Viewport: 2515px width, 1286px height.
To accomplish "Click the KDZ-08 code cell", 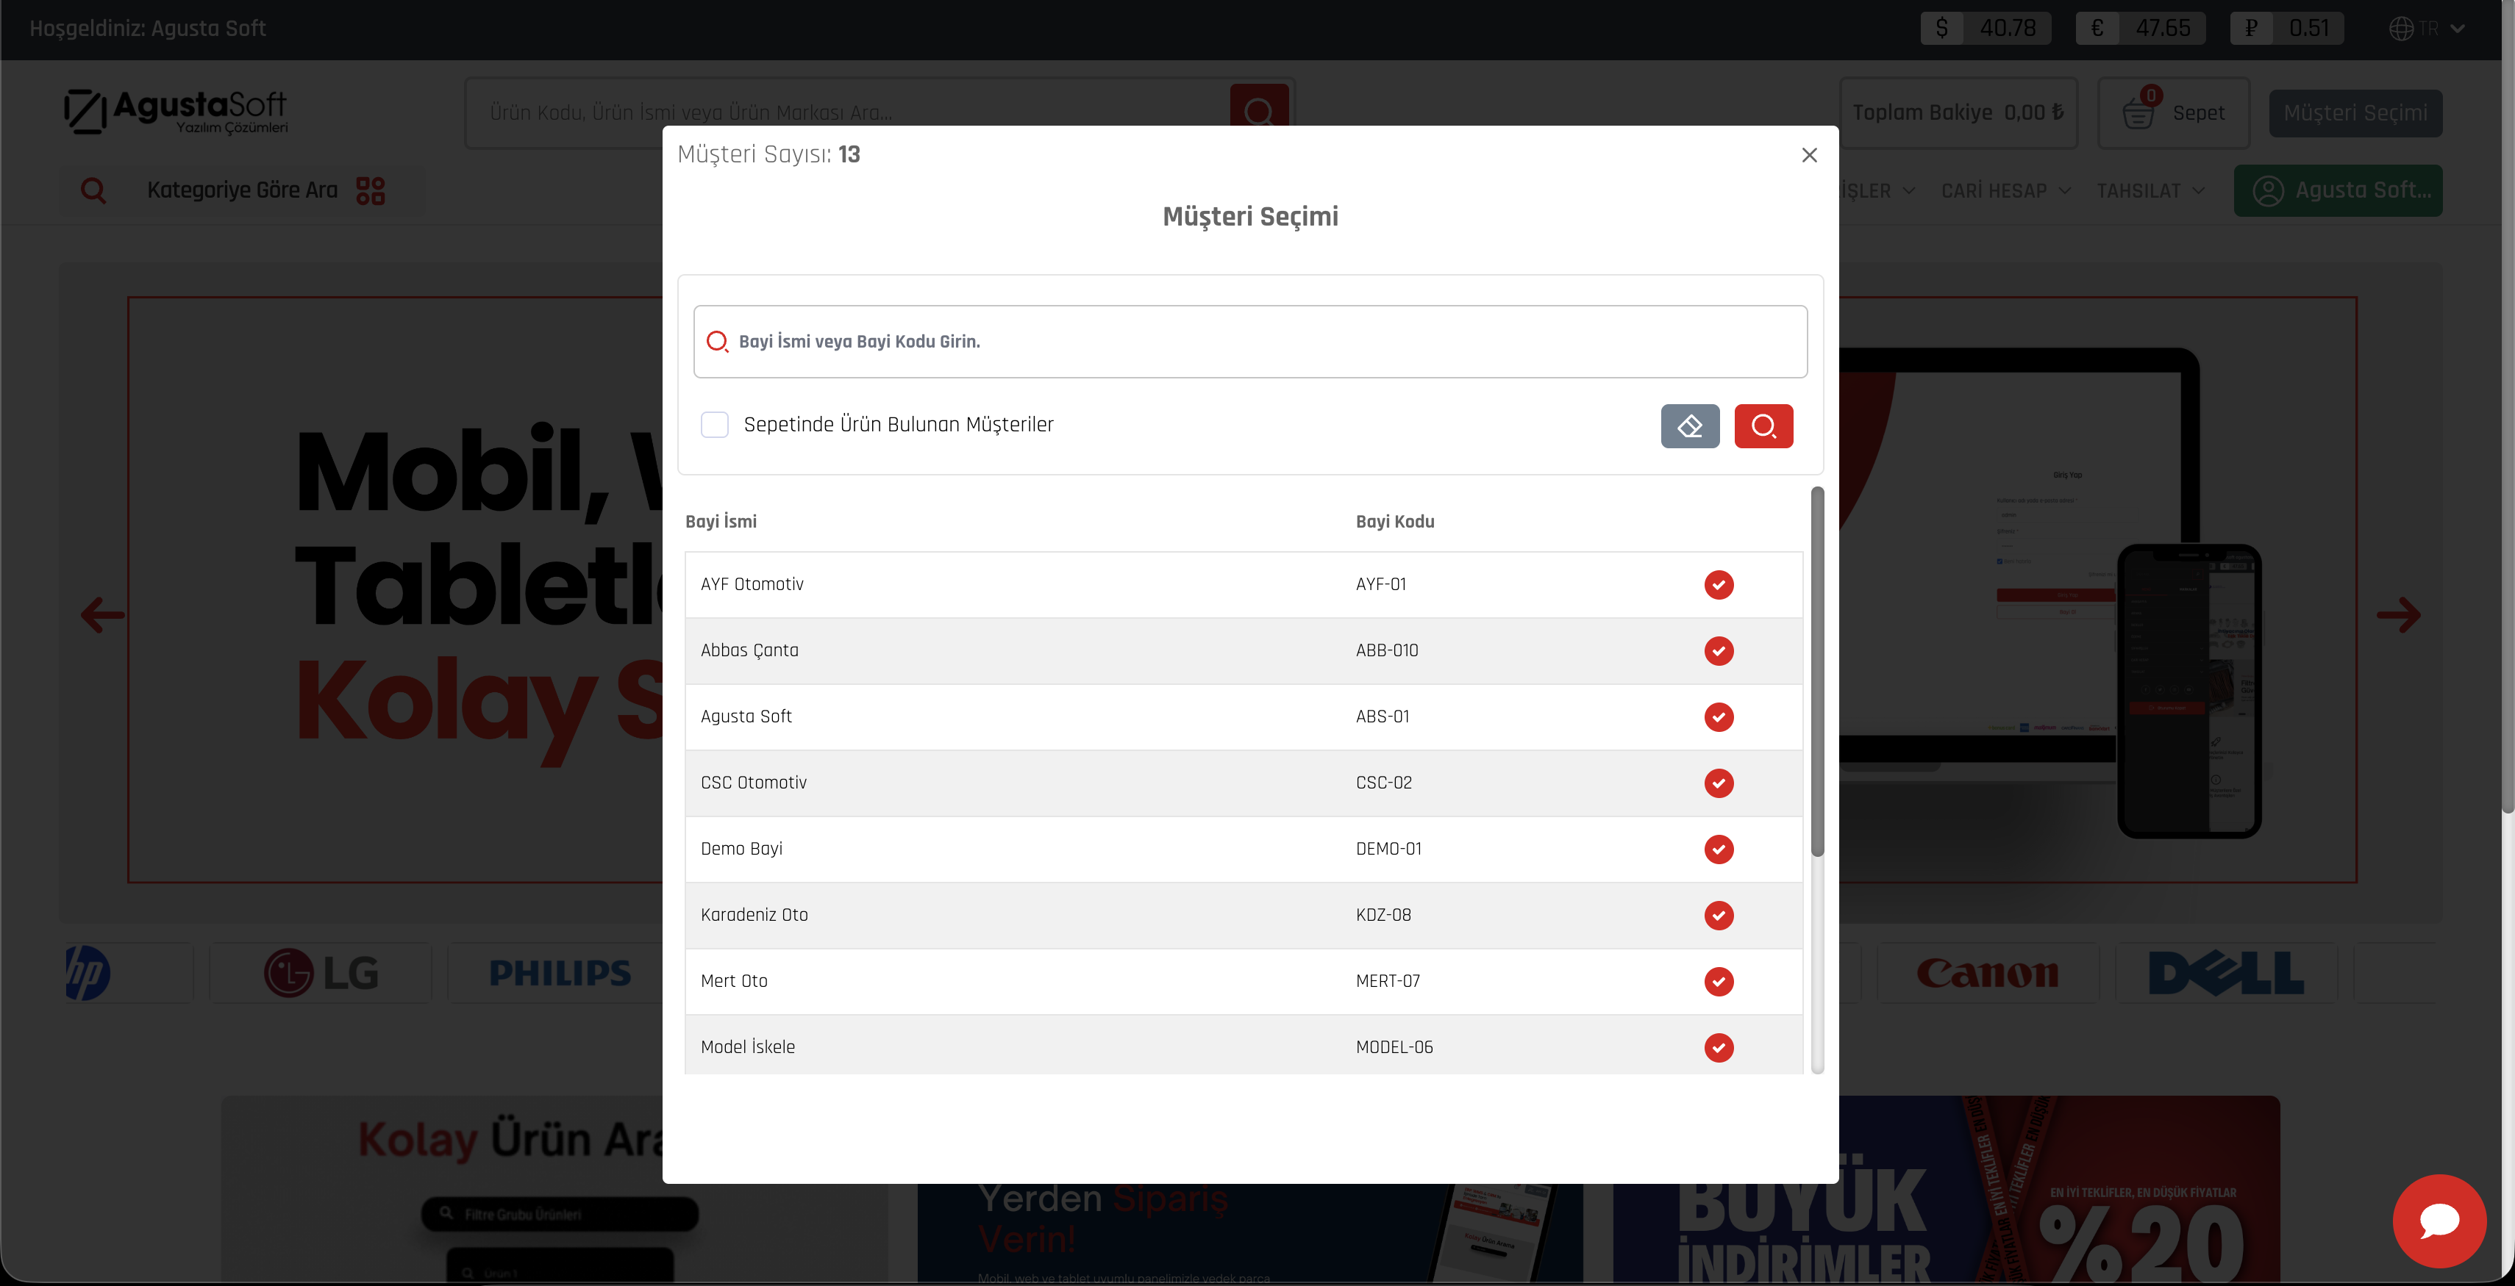I will click(x=1383, y=915).
